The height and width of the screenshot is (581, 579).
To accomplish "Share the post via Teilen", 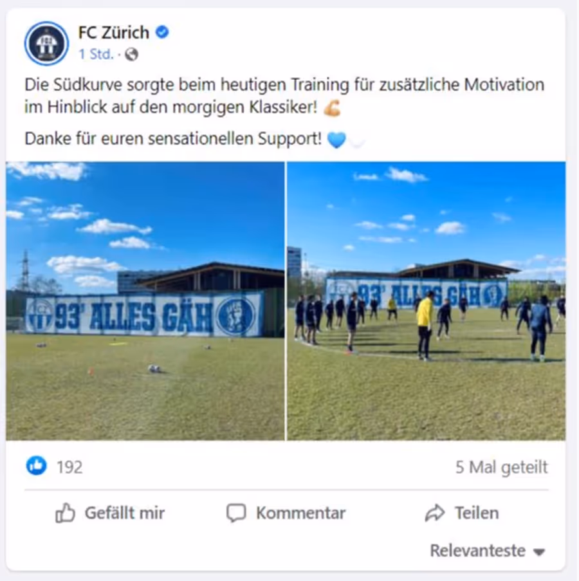I will pos(462,513).
